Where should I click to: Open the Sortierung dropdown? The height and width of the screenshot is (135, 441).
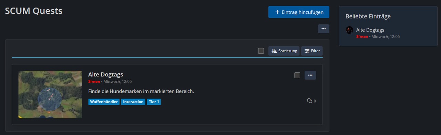(284, 51)
